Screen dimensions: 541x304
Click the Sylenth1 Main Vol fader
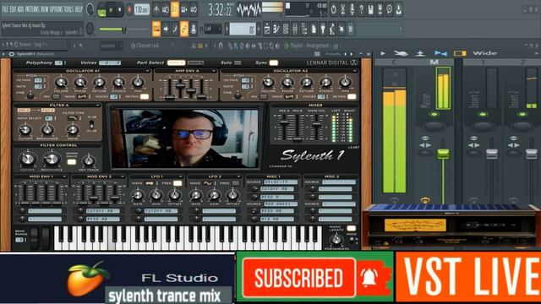[316, 125]
